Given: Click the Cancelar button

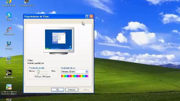Looking at the screenshot, I should [72, 90].
